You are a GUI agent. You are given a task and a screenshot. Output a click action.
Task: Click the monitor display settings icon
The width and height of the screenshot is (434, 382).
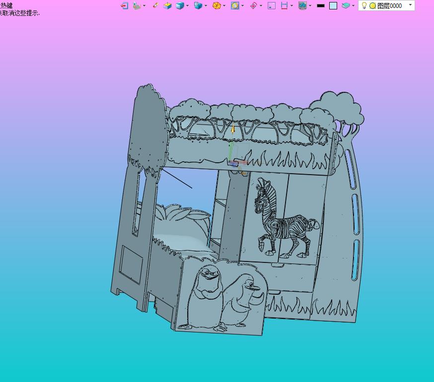tap(302, 6)
